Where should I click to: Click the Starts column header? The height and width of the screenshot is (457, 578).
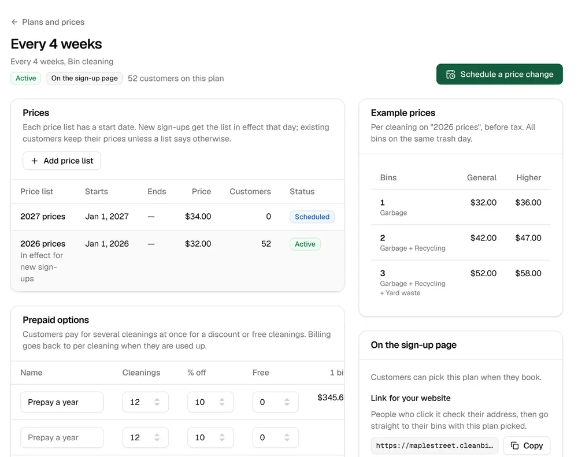point(97,192)
